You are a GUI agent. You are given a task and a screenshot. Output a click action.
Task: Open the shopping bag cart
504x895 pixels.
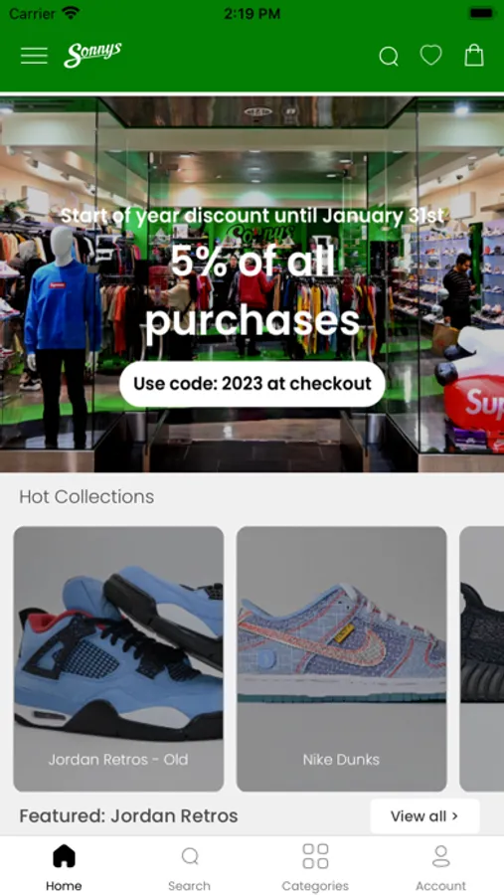pyautogui.click(x=474, y=56)
